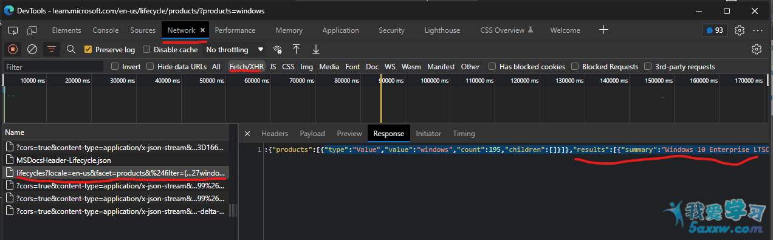Open network search magnifier icon

coord(71,49)
